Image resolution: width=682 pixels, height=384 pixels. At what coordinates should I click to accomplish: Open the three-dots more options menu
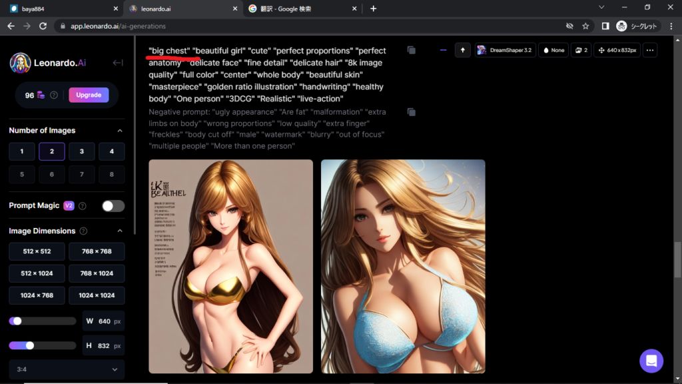[650, 50]
